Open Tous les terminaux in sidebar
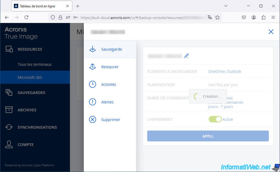This screenshot has width=280, height=172. coord(35,64)
